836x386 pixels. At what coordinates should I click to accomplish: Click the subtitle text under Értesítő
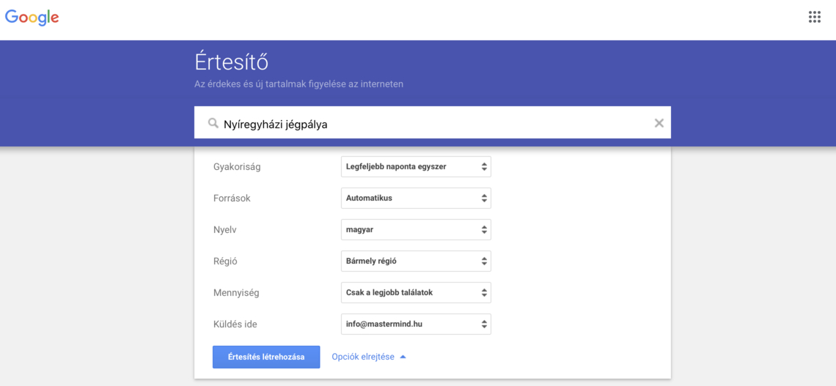click(299, 84)
